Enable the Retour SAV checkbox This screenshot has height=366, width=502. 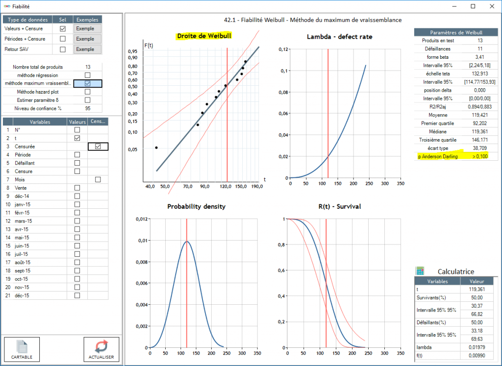click(63, 49)
